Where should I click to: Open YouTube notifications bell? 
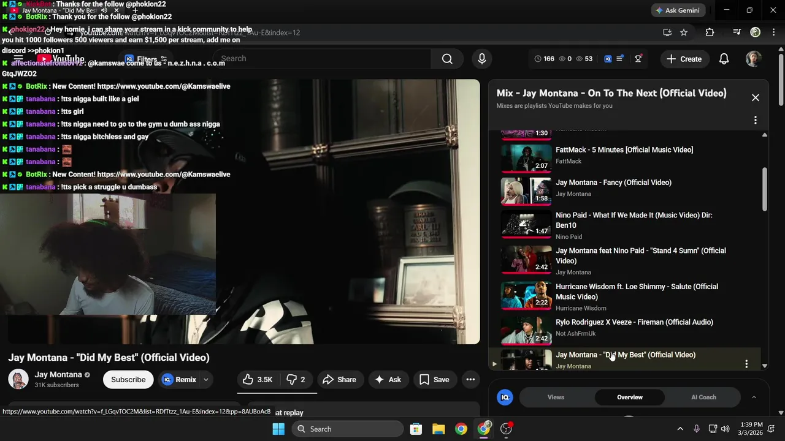point(724,59)
